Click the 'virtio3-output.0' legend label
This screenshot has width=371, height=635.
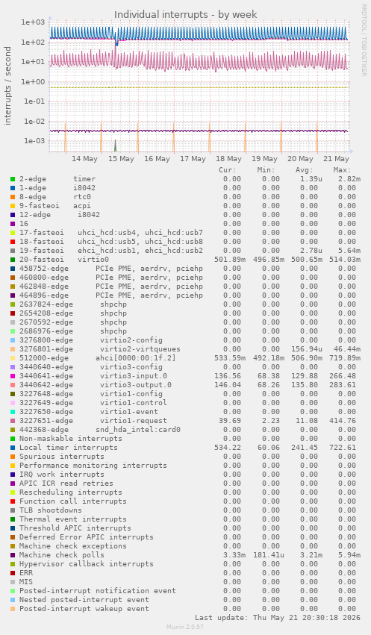click(136, 385)
